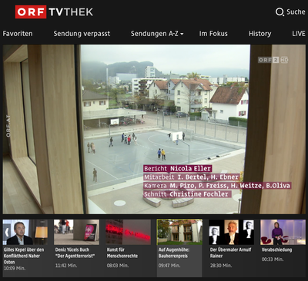308x281 pixels.
Task: Open search via the magnifier icon
Action: click(x=280, y=12)
